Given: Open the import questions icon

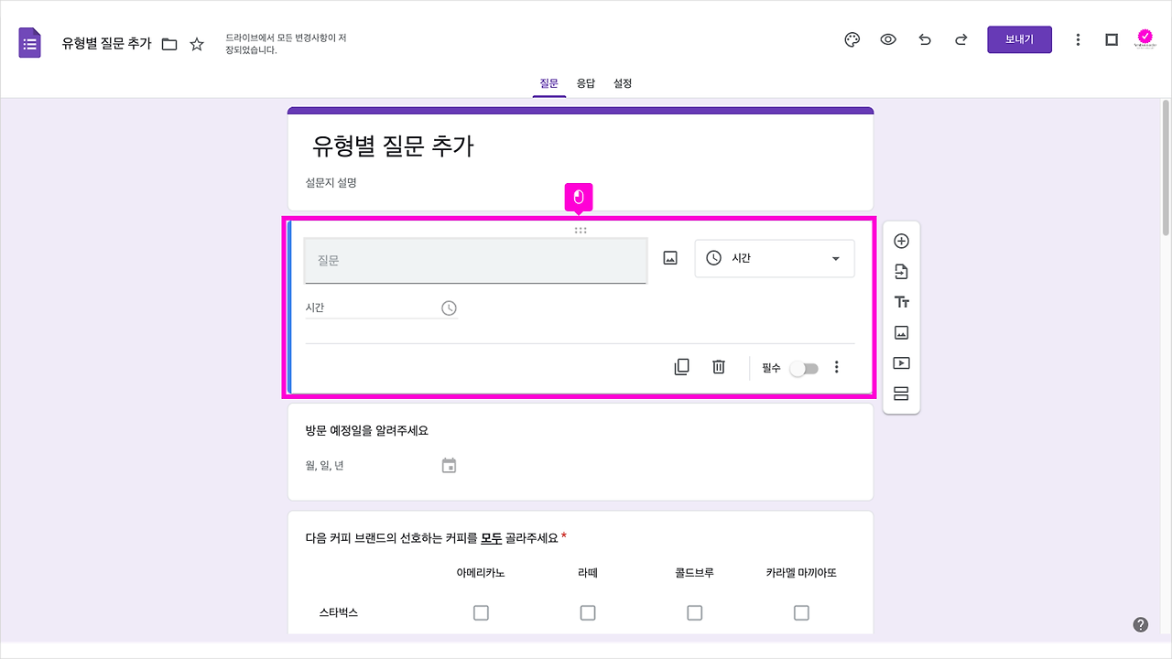Looking at the screenshot, I should (x=901, y=271).
